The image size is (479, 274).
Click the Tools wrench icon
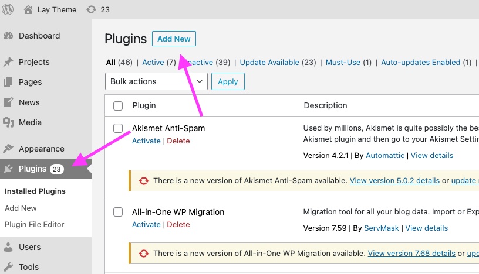8,267
